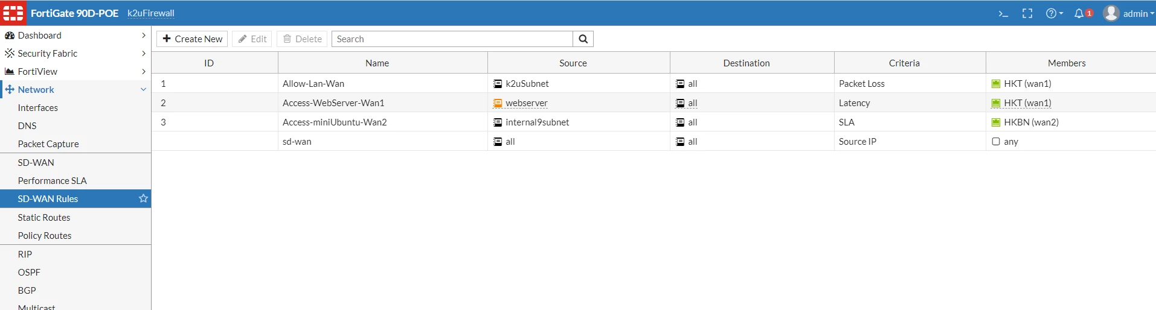Select the SD-WAN Rules menu item
The height and width of the screenshot is (310, 1156).
coord(75,198)
